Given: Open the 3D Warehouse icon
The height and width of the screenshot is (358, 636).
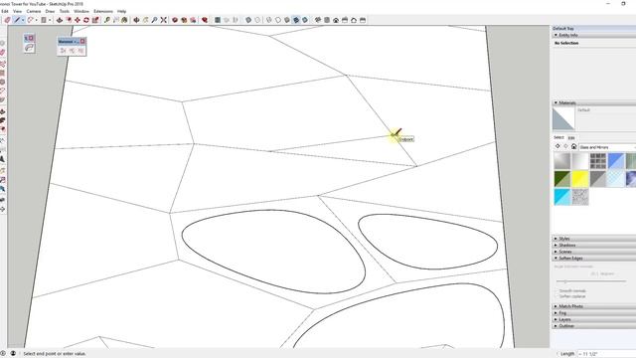Looking at the screenshot, I should pos(175,20).
